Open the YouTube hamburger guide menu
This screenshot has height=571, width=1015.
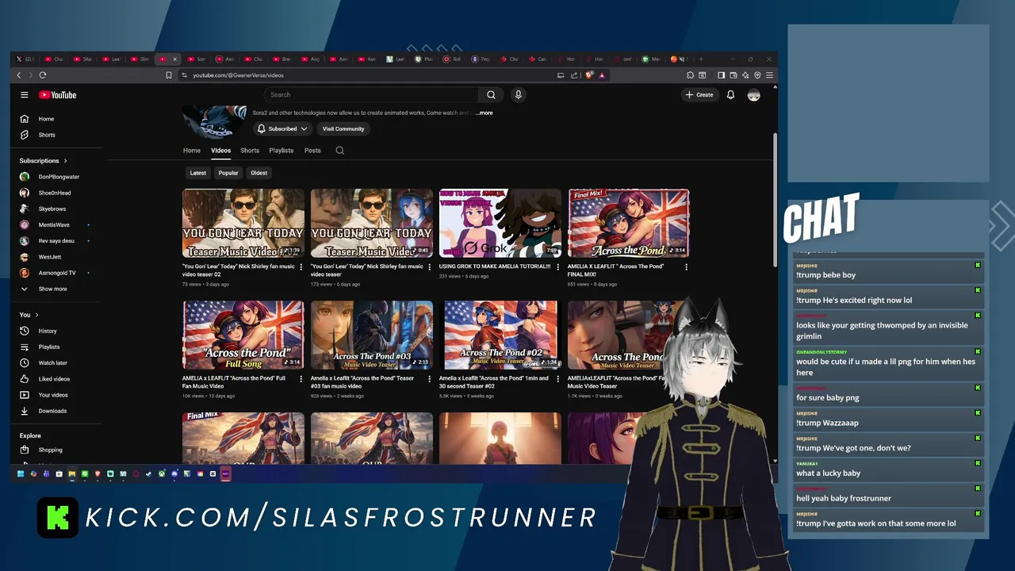(x=25, y=95)
